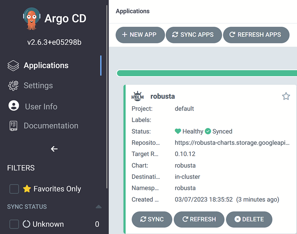Refresh the robusta application
The width and height of the screenshot is (297, 234).
point(199,219)
